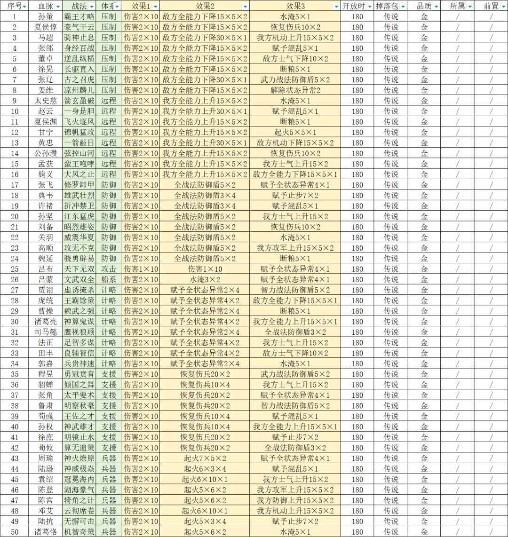The height and width of the screenshot is (537, 508).
Task: Select the 云彻席卷 tactic cell
Action: (79, 510)
